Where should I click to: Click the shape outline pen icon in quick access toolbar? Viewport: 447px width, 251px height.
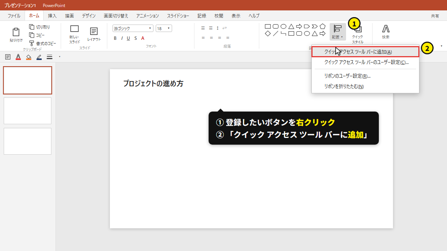(39, 57)
